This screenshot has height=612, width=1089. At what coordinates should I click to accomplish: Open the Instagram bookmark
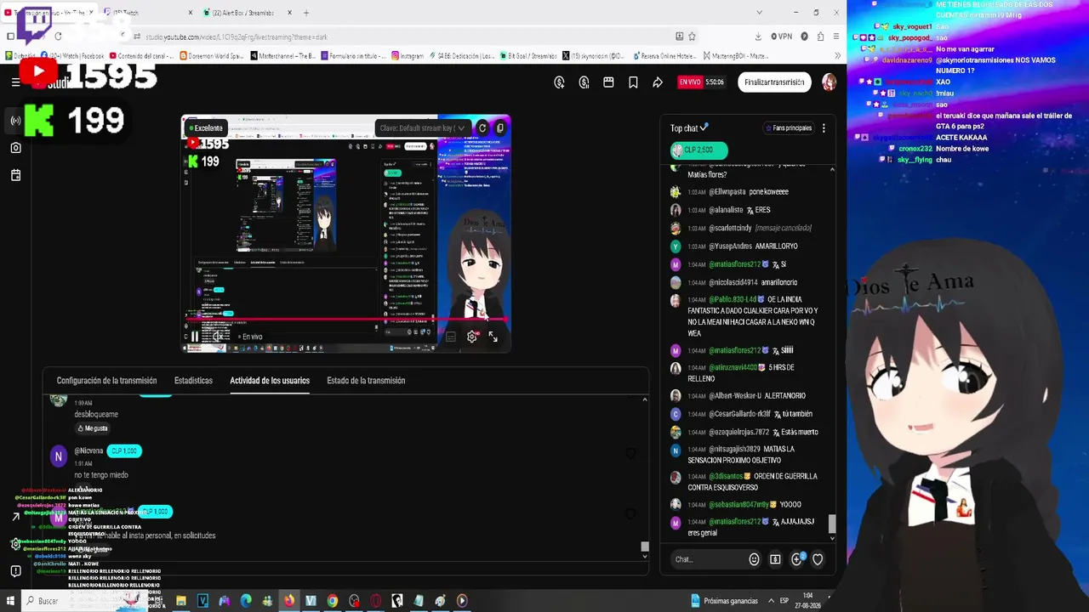pyautogui.click(x=408, y=56)
